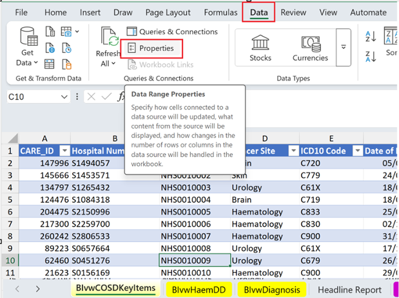
Task: Expand the From Picture dropdown arrow
Action: [77, 32]
